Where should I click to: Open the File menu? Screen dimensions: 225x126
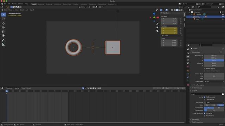pyautogui.click(x=5, y=4)
